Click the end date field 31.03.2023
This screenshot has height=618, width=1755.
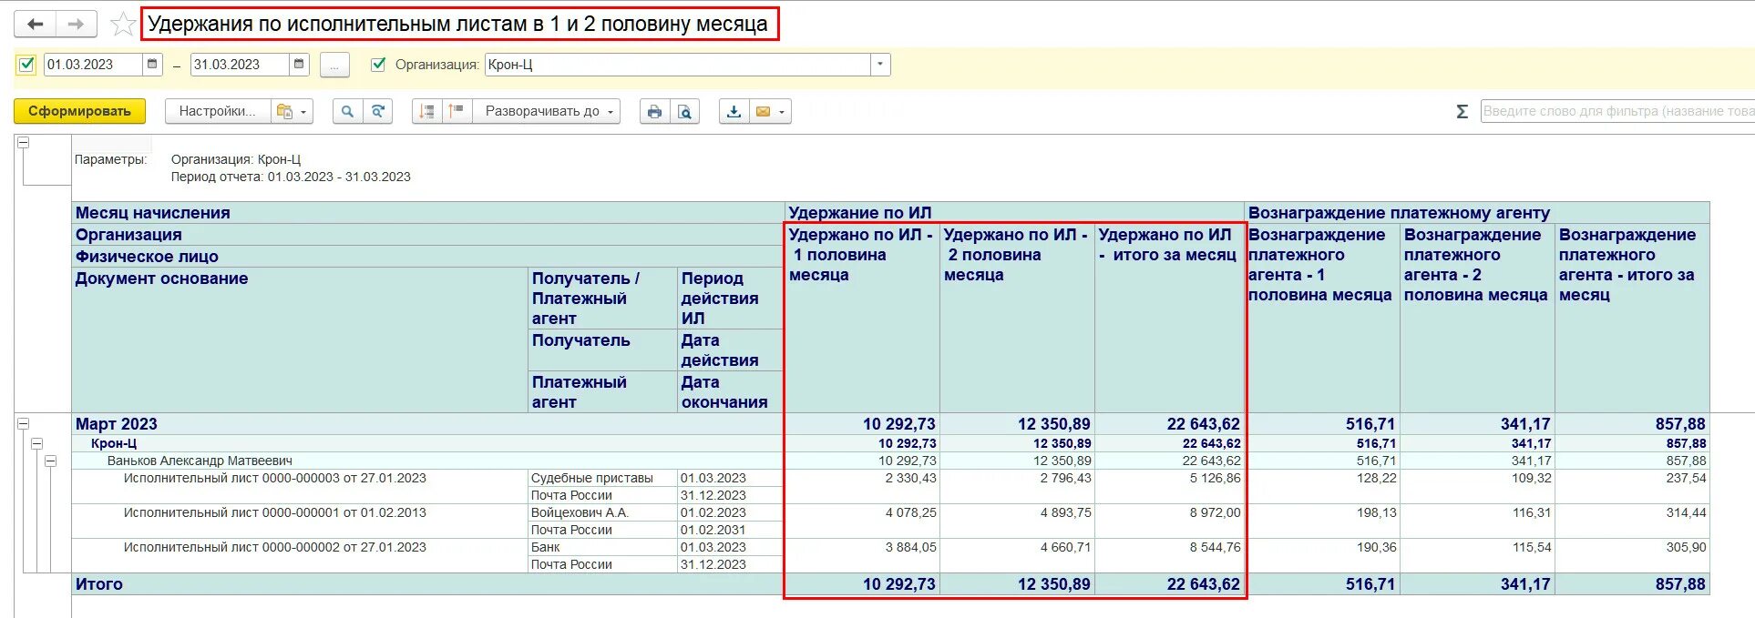240,65
